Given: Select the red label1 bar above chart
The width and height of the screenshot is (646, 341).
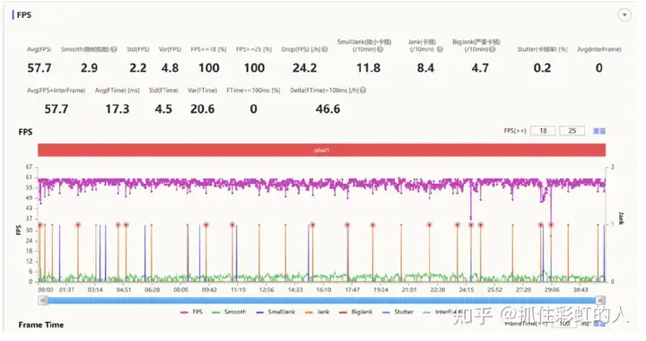Looking at the screenshot, I should tap(321, 150).
